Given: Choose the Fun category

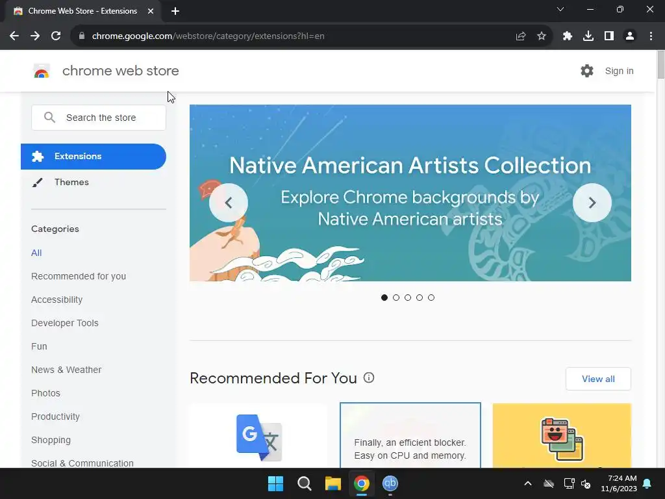Looking at the screenshot, I should coord(39,346).
